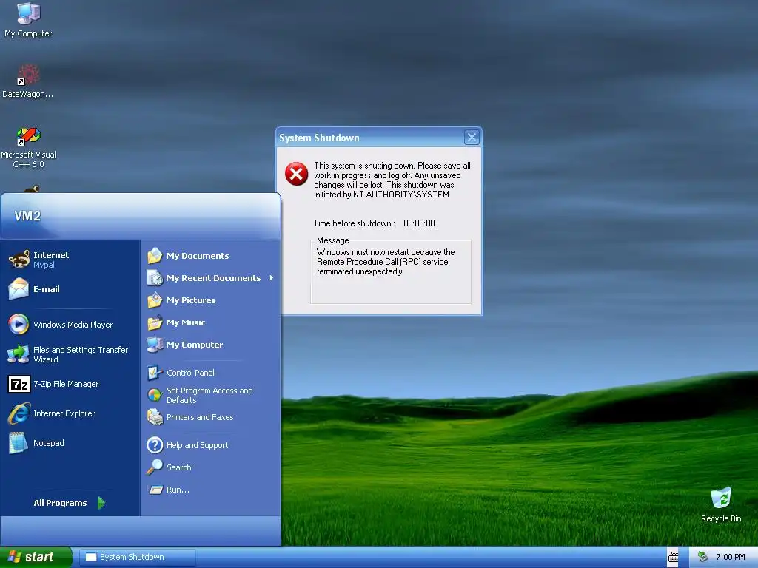Click Set Program Access and Defaults icon
This screenshot has height=568, width=758.
(x=155, y=395)
